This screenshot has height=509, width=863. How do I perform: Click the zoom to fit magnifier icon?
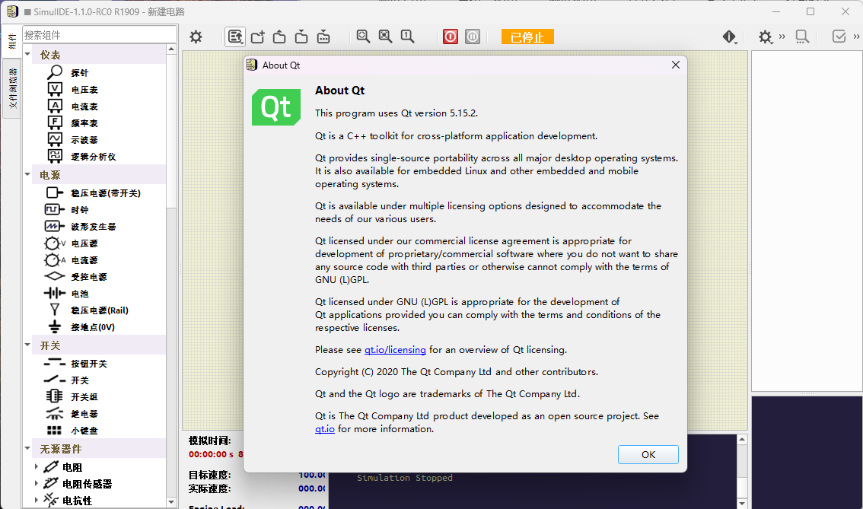(x=364, y=37)
